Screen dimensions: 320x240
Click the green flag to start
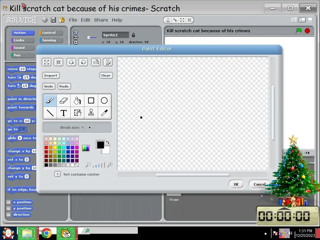pos(299,31)
